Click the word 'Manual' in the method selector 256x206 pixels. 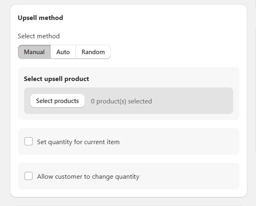34,52
